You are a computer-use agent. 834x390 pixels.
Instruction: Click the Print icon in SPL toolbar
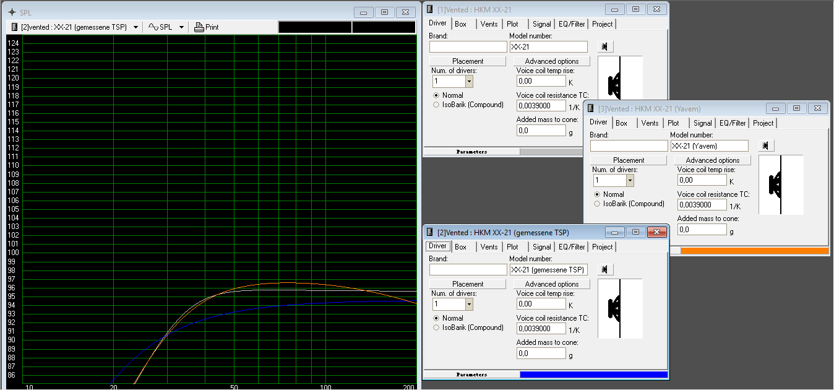click(x=199, y=27)
